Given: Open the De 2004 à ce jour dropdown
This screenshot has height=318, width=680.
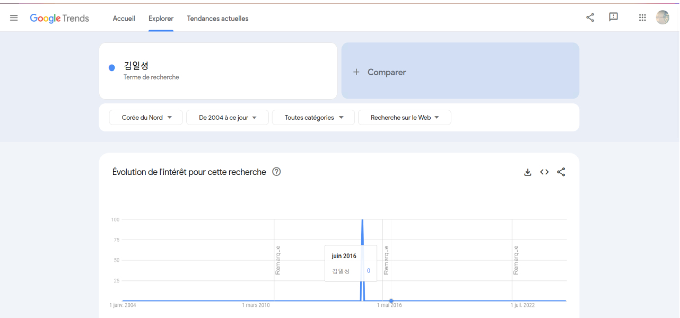Looking at the screenshot, I should tap(228, 118).
